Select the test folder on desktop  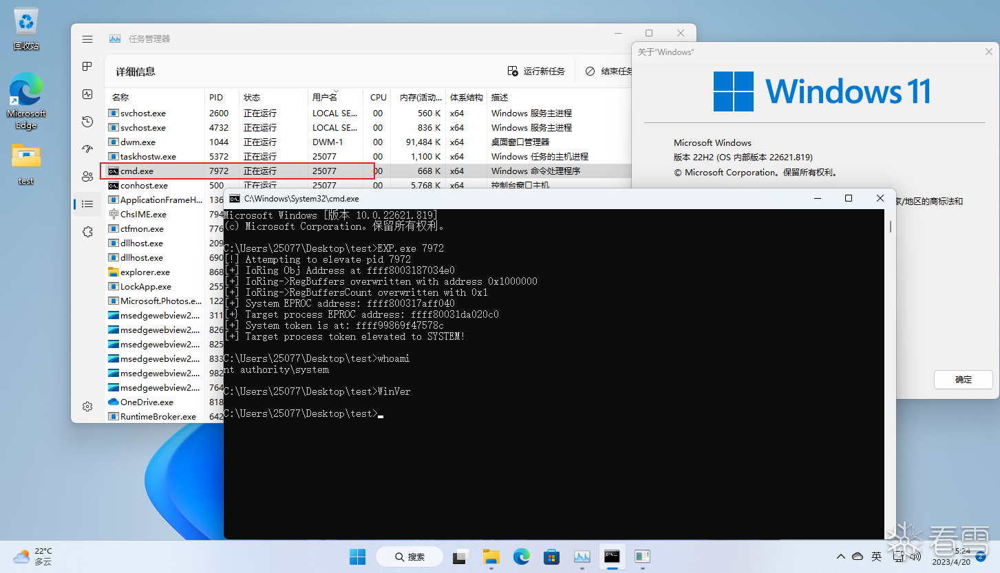(x=26, y=164)
